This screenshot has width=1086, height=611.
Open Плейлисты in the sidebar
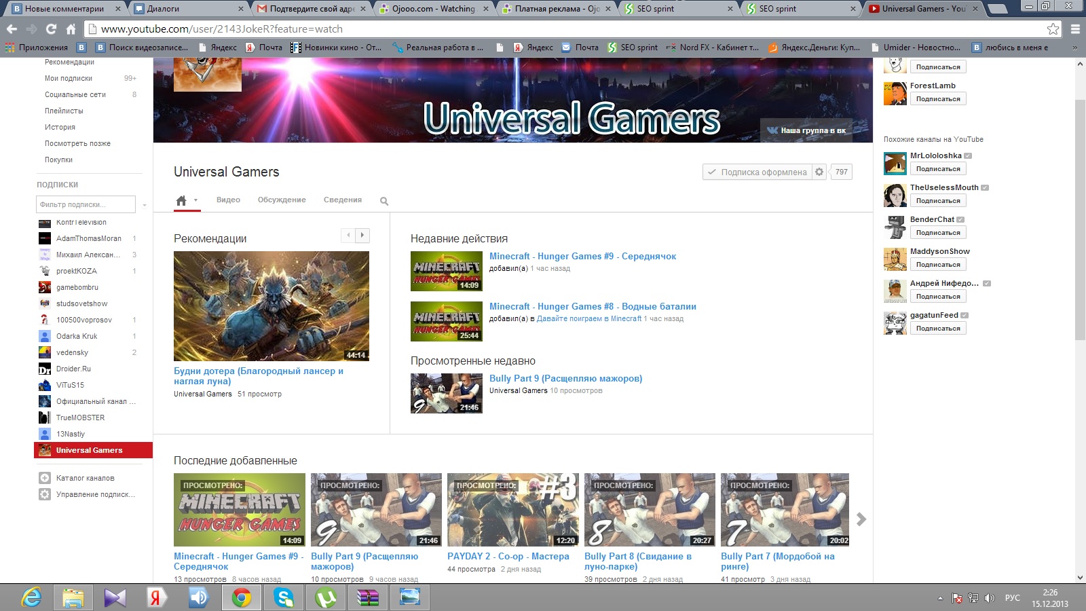click(x=64, y=111)
